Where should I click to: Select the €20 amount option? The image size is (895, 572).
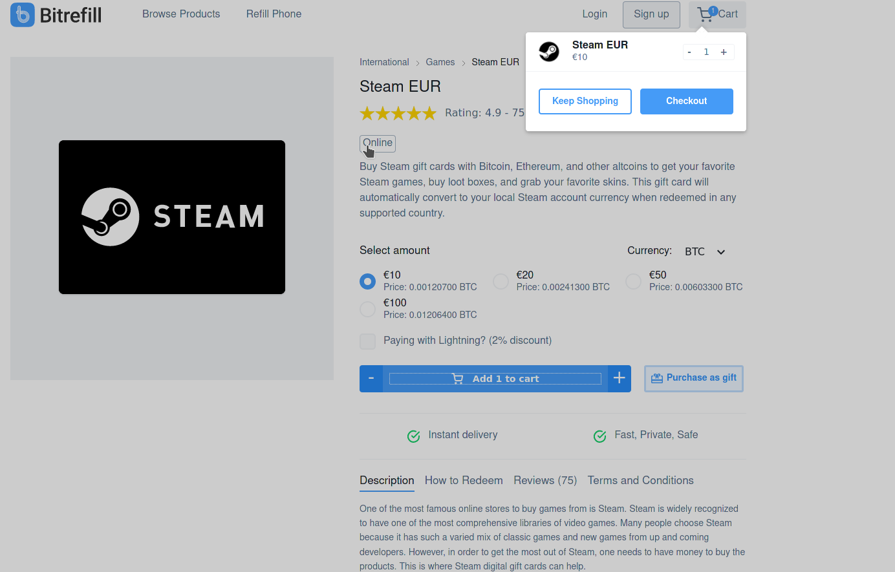[501, 281]
